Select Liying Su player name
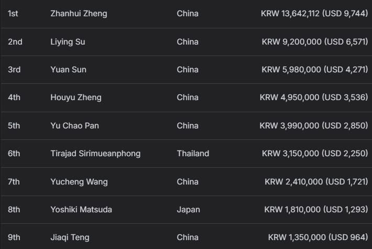This screenshot has width=372, height=249. pos(68,42)
